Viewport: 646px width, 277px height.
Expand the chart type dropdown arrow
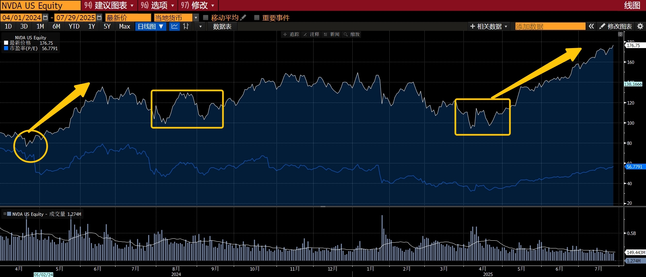pyautogui.click(x=200, y=26)
